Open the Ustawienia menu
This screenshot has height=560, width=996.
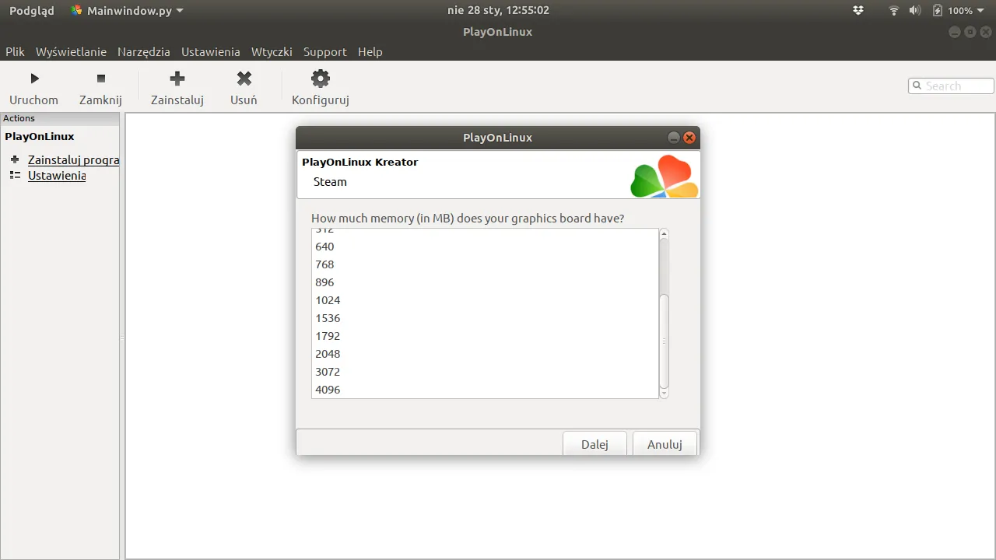coord(211,51)
